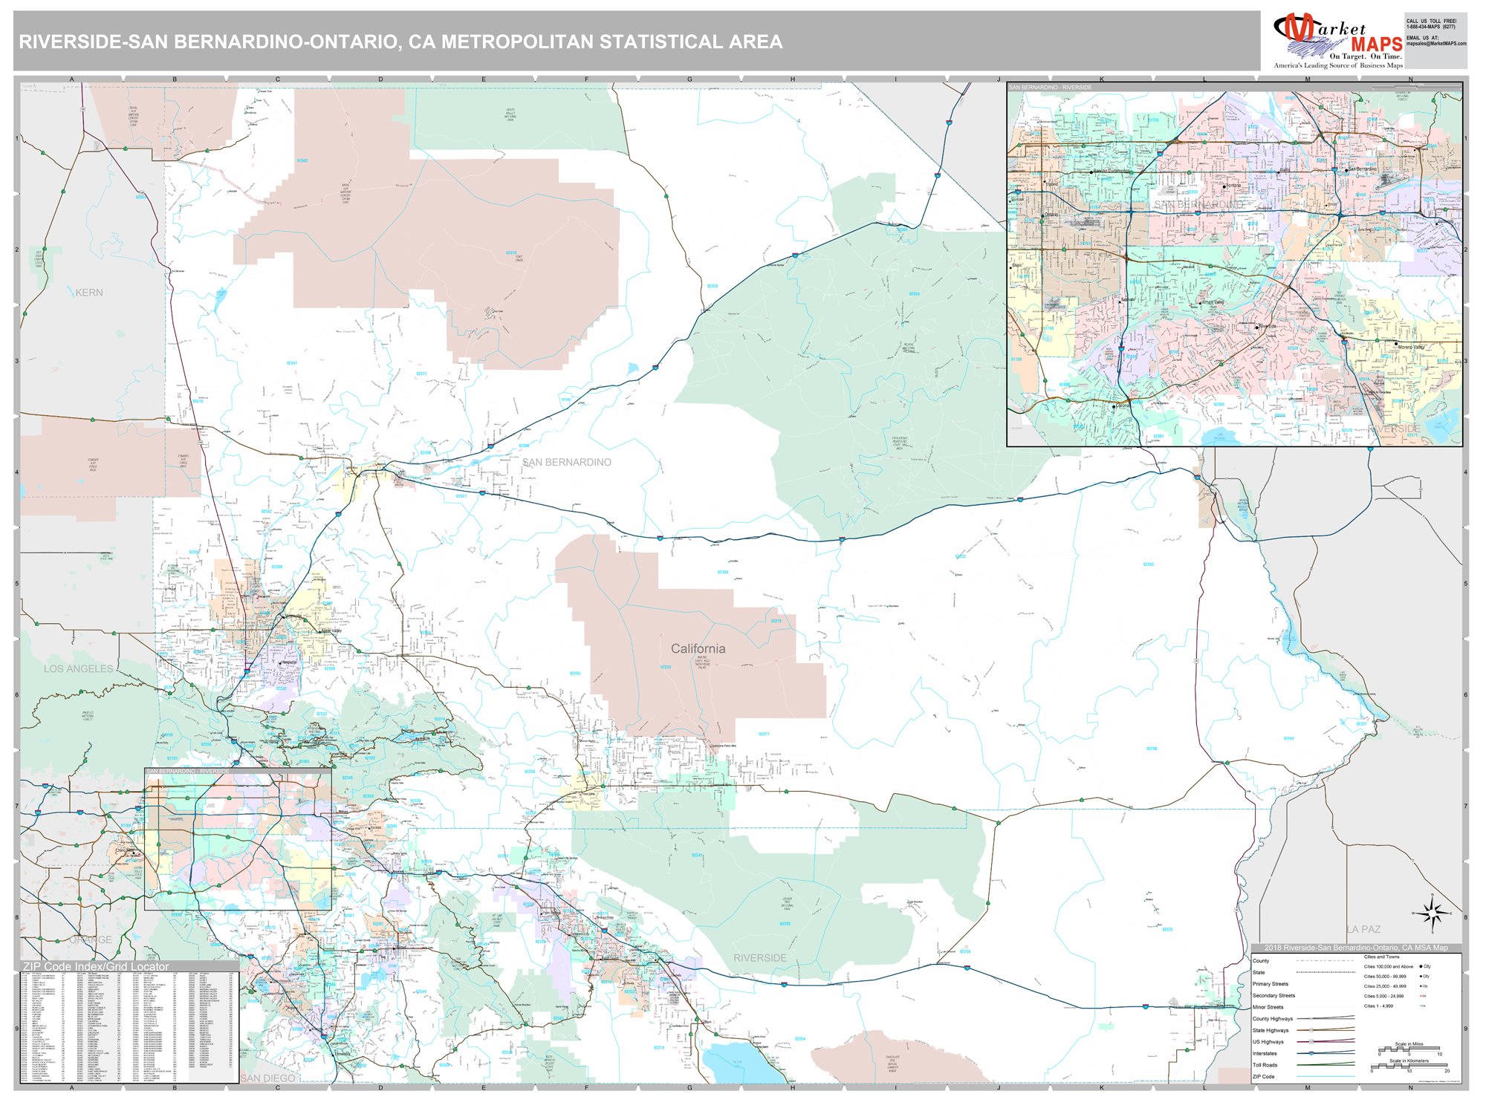
Task: Select the US Highways symbol in the legend
Action: 1311,1042
